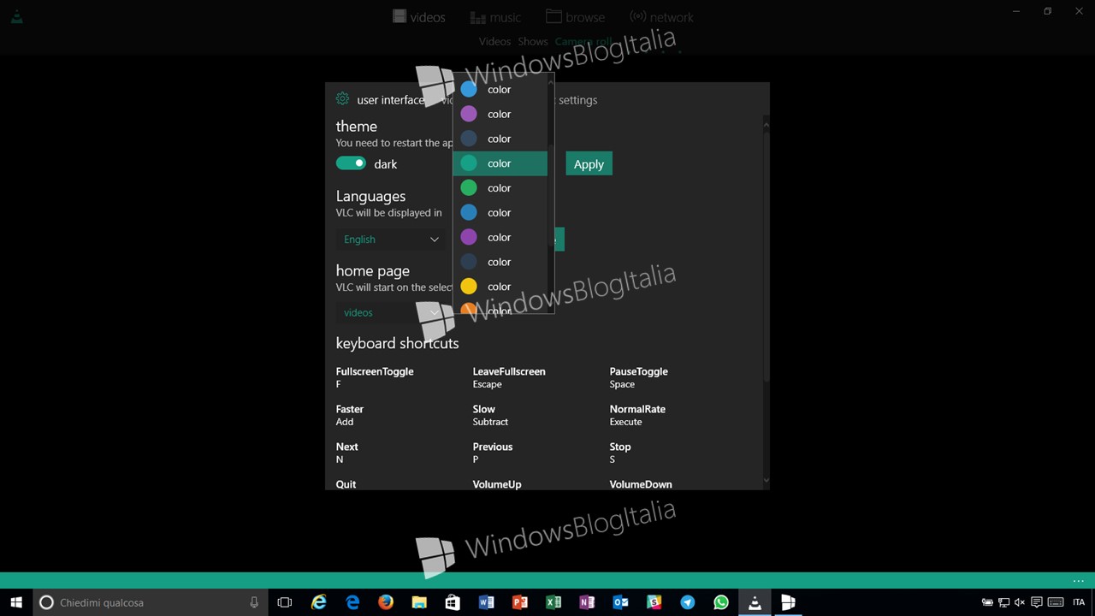
Task: Click the ITA language indicator
Action: coord(1079,602)
